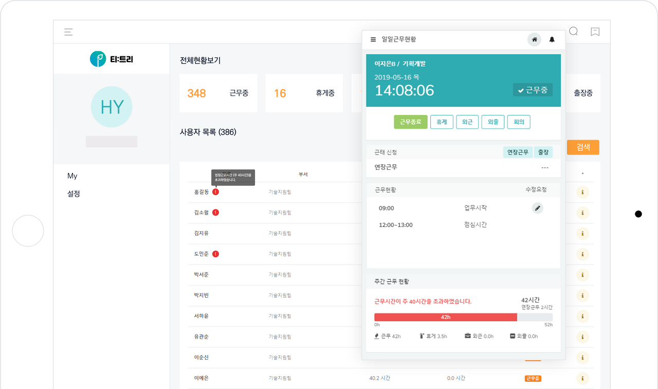Open info icon for the 서하윤 row
The height and width of the screenshot is (389, 658).
click(582, 316)
